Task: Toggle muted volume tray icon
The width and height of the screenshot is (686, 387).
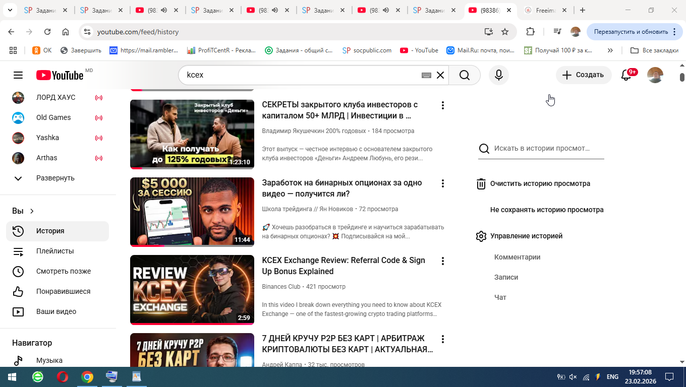Action: (573, 377)
